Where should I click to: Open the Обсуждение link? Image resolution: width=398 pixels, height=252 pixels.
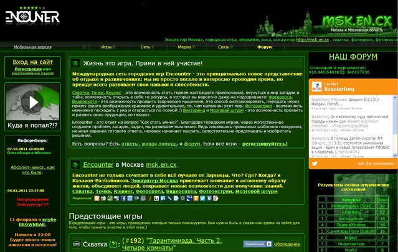287,244
